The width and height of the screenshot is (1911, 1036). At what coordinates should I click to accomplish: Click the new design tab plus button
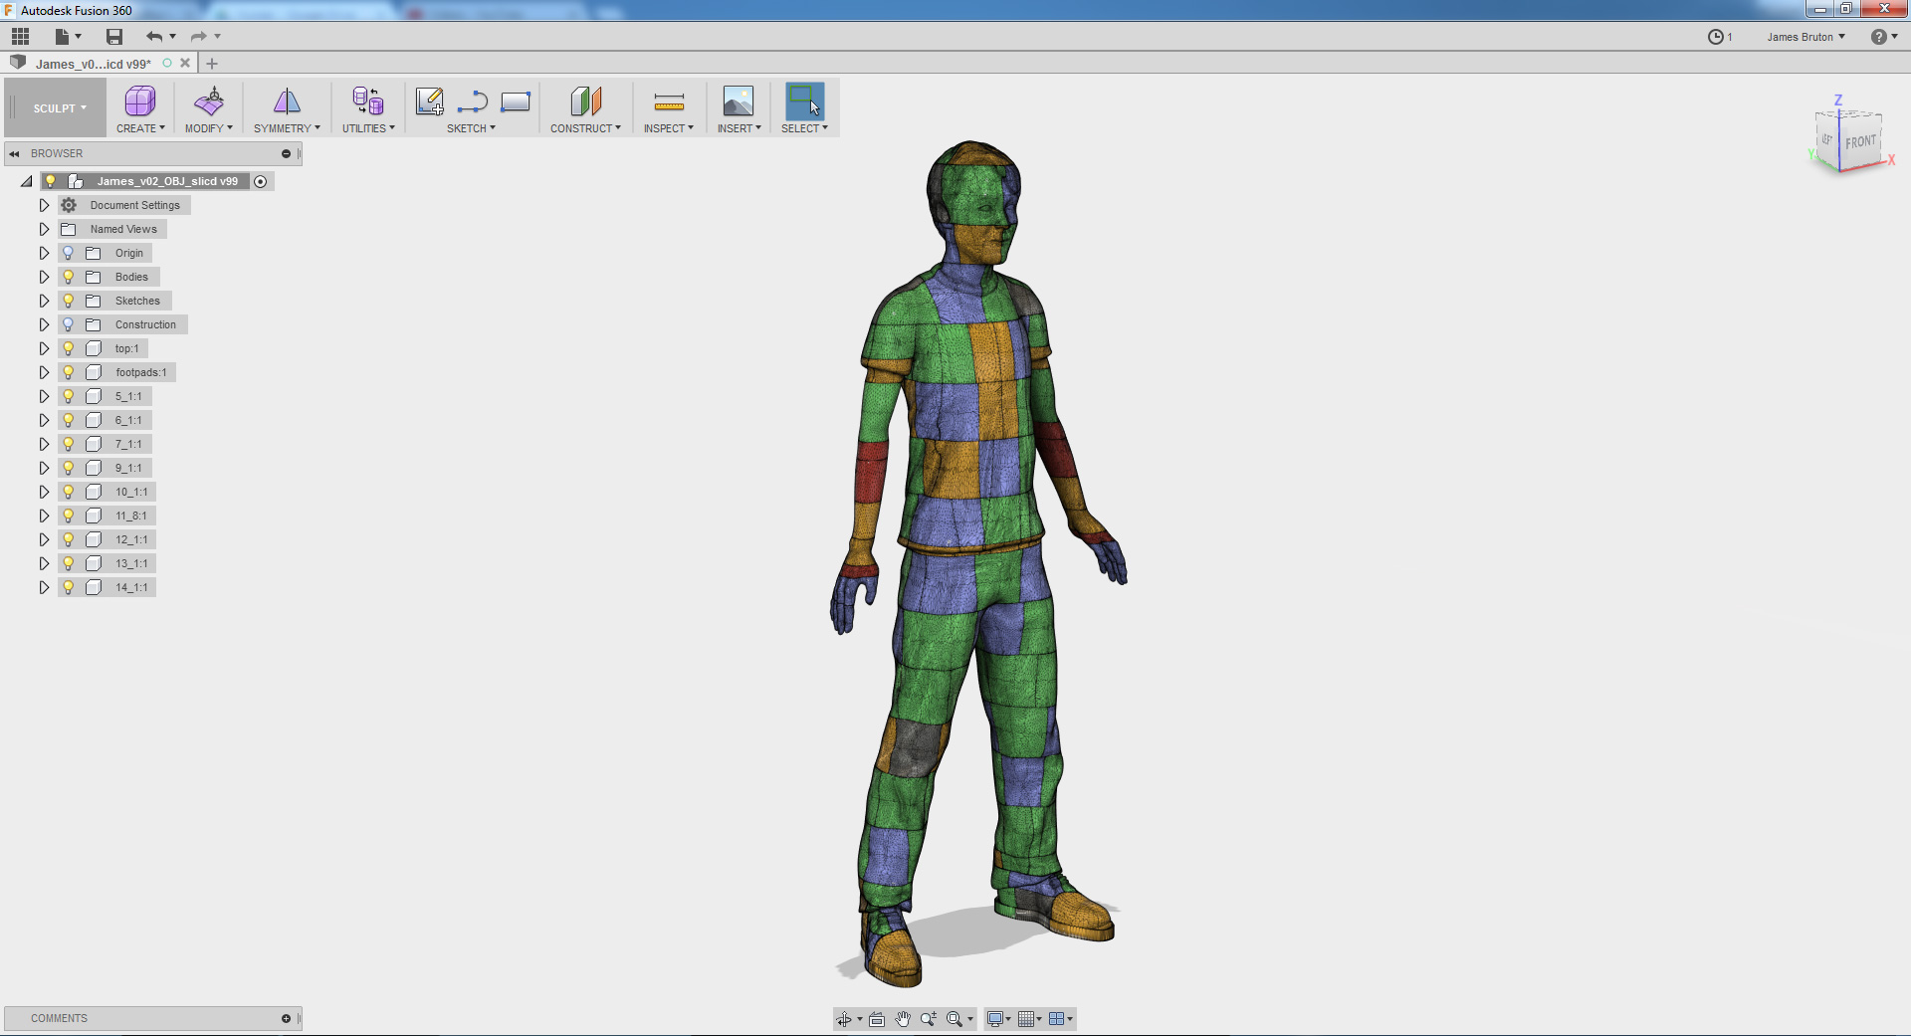click(x=212, y=64)
